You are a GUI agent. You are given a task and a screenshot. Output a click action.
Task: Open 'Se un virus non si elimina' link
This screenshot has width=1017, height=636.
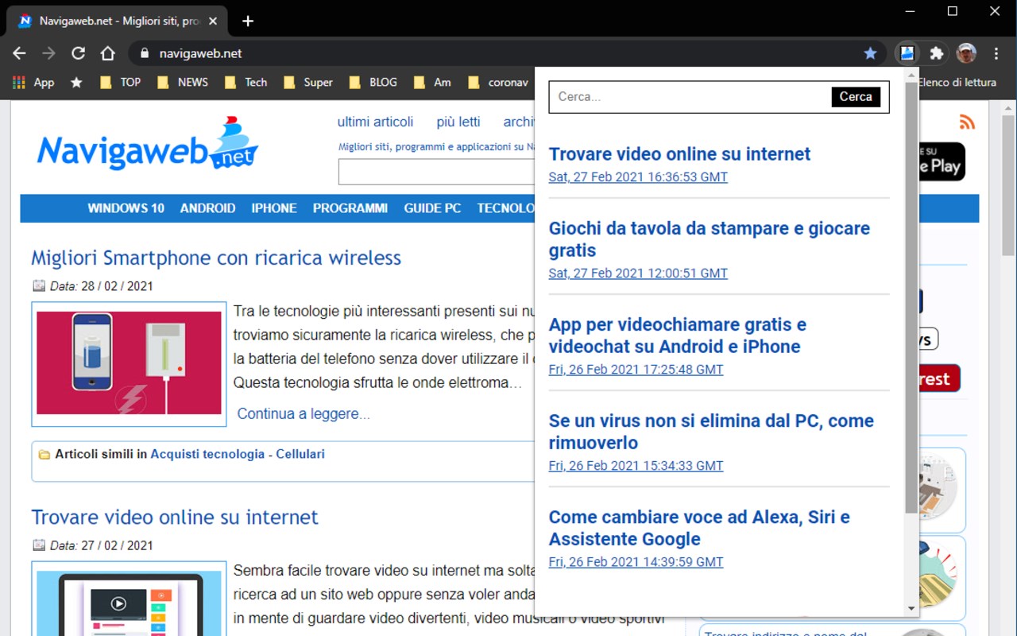[x=711, y=432]
